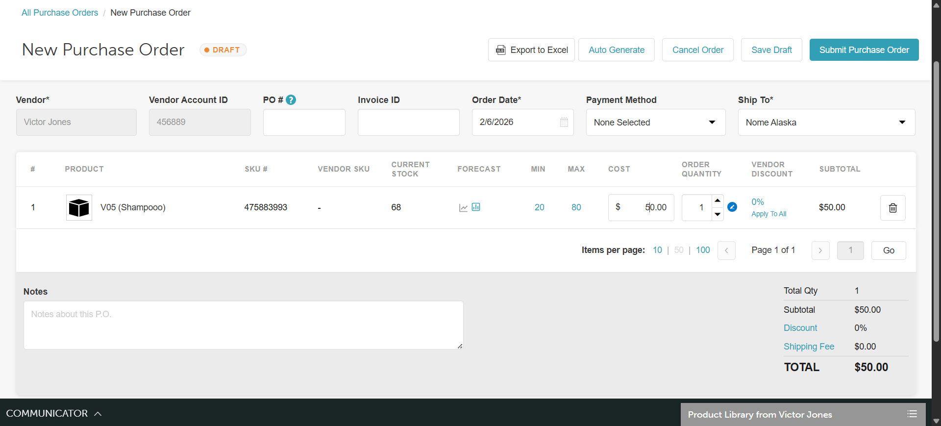Click the Max value 80
Image resolution: width=941 pixels, height=426 pixels.
[x=576, y=207]
